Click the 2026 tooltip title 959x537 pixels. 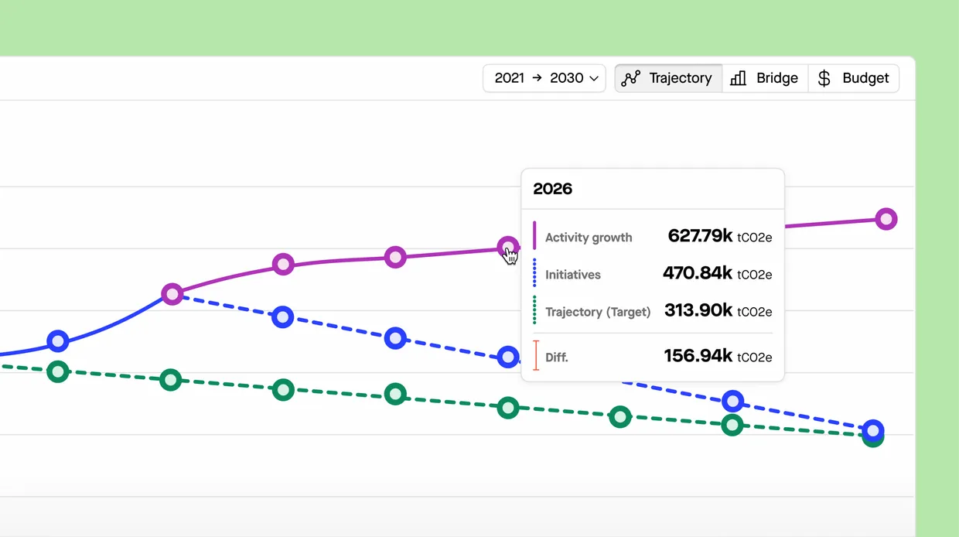tap(552, 188)
